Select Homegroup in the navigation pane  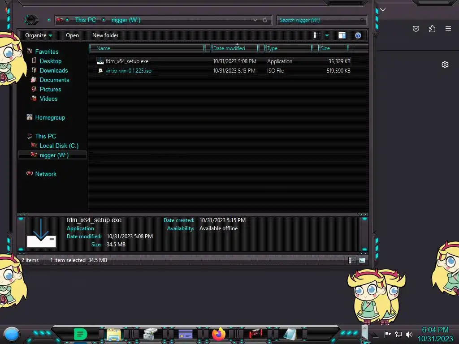pos(50,118)
